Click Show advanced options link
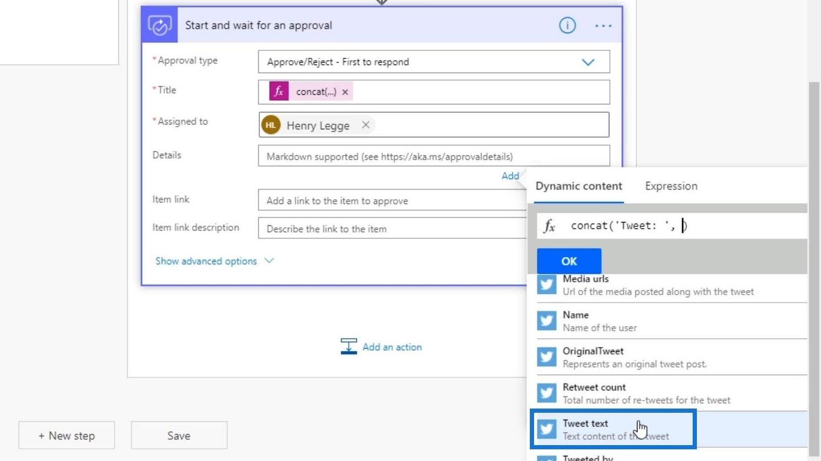The image size is (821, 461). (x=206, y=261)
